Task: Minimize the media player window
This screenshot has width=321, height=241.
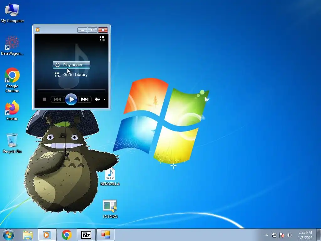Action: [x=82, y=30]
